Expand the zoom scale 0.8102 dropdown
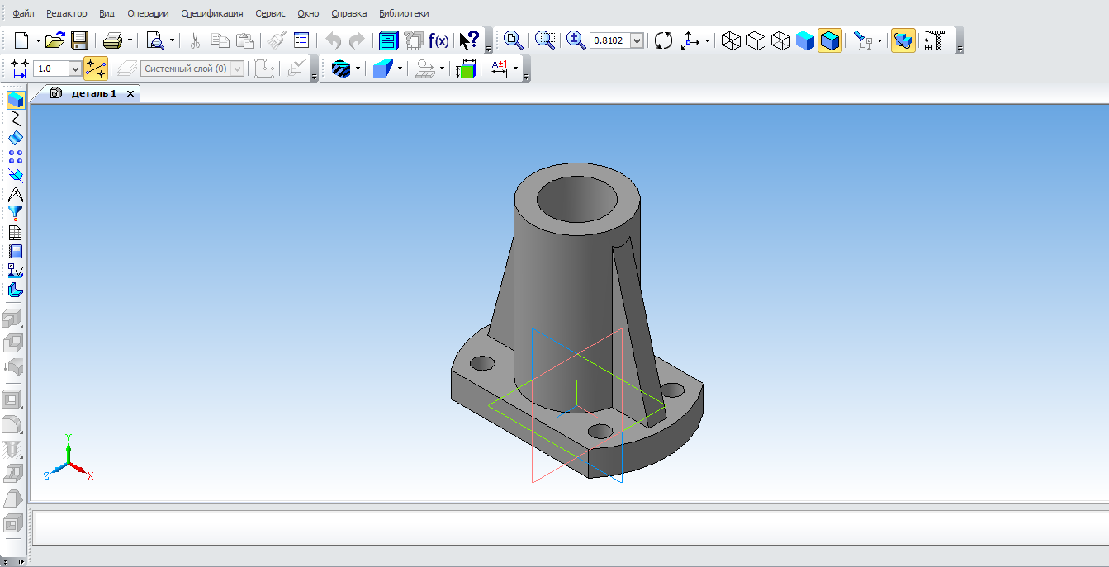This screenshot has height=567, width=1109. pos(637,40)
